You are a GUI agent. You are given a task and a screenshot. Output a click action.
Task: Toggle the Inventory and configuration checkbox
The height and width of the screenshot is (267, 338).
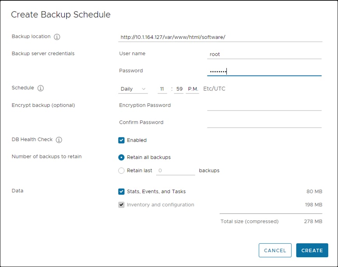pyautogui.click(x=121, y=205)
